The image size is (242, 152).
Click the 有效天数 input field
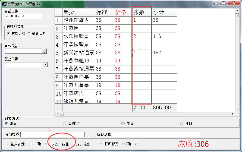(24, 51)
